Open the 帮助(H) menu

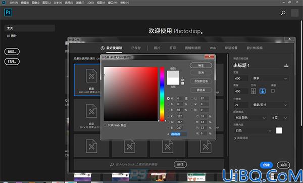point(125,3)
